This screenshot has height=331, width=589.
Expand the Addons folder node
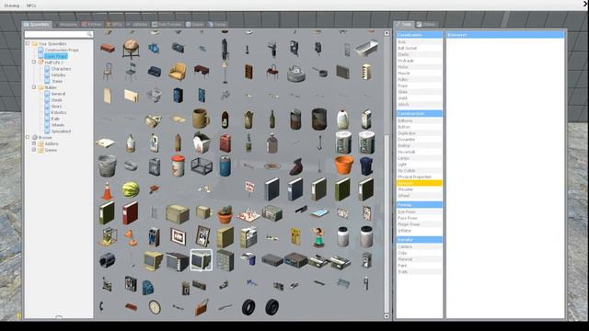tap(34, 143)
